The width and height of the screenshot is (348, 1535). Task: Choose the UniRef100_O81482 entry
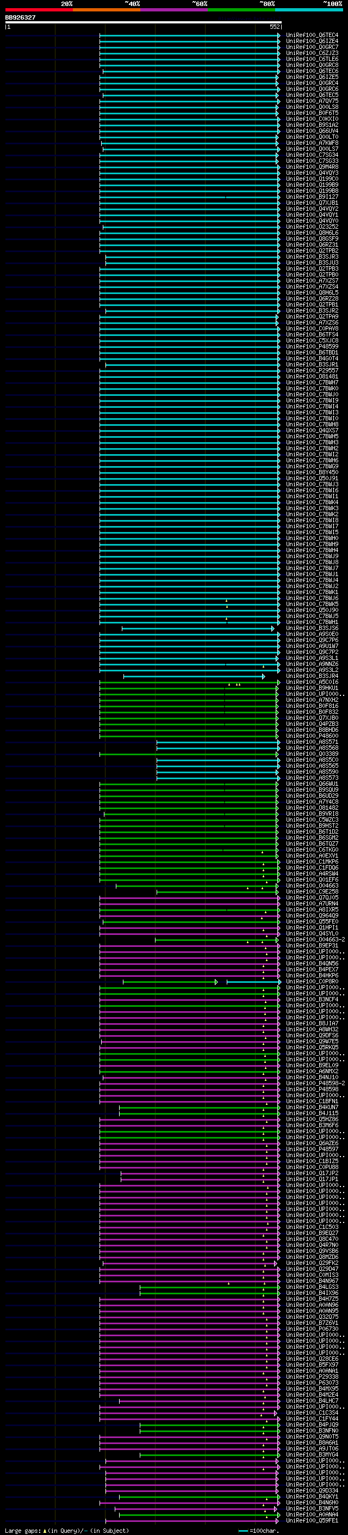[312, 808]
